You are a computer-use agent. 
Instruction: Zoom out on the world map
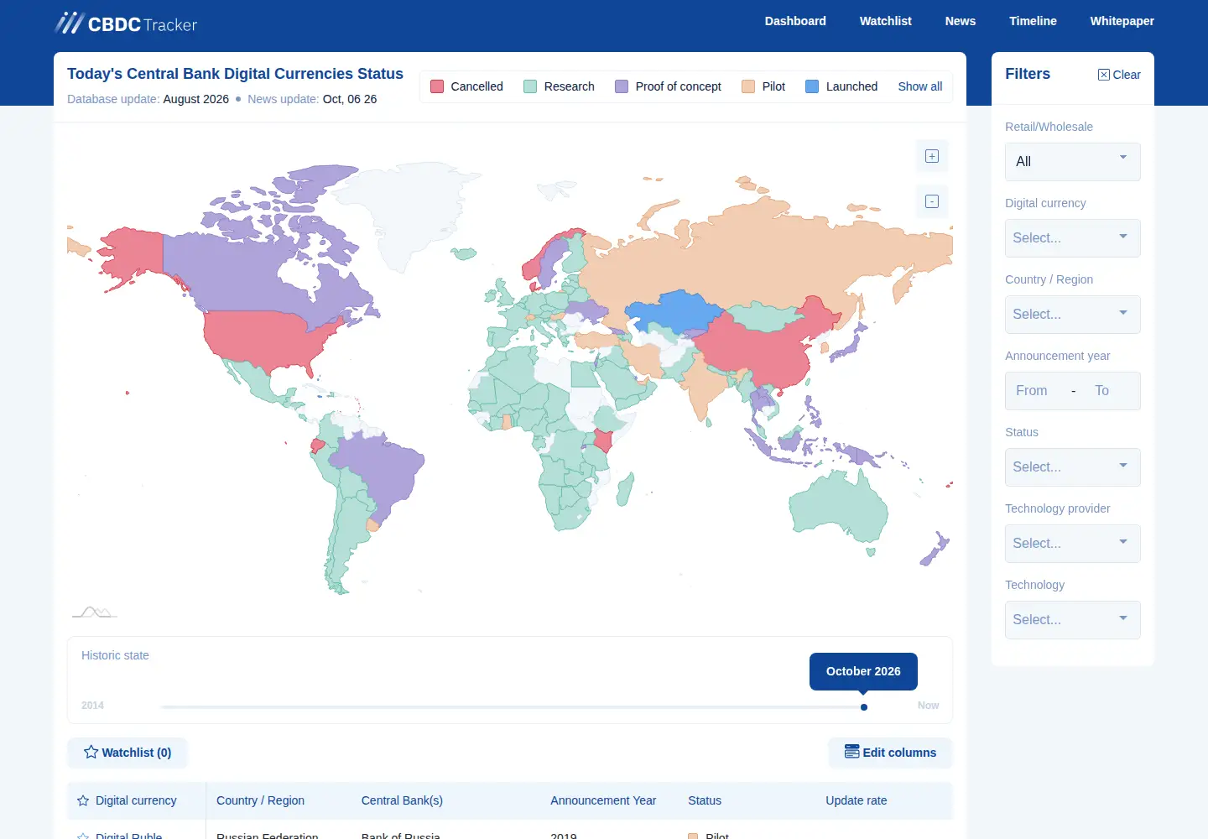click(931, 201)
